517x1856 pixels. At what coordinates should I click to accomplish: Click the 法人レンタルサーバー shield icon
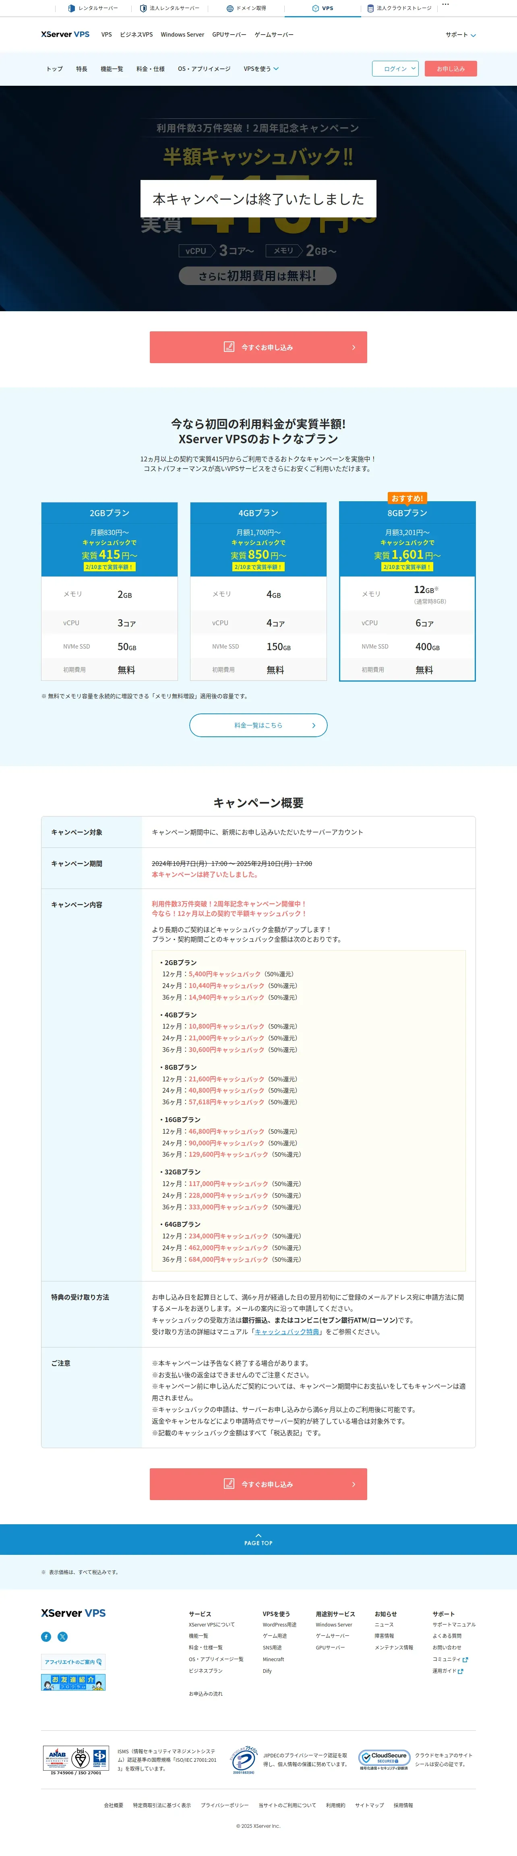pos(143,8)
